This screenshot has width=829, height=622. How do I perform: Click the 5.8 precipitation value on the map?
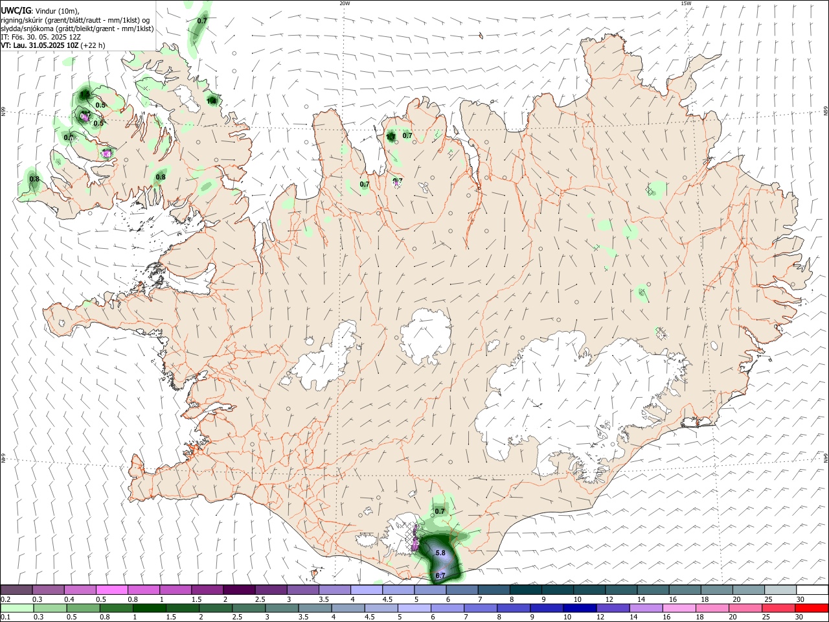point(440,553)
